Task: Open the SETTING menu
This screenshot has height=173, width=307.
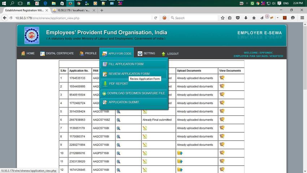Action: pyautogui.click(x=146, y=53)
